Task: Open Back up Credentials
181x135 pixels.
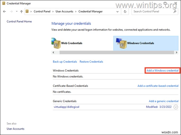Action: [65, 62]
